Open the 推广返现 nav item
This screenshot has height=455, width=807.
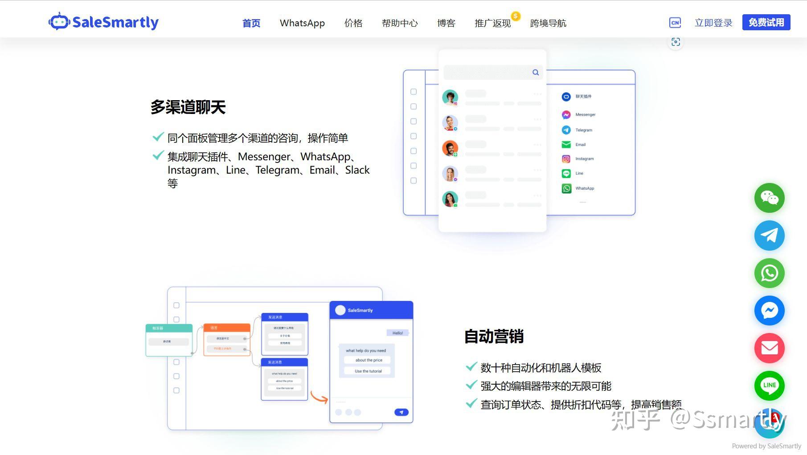point(493,23)
